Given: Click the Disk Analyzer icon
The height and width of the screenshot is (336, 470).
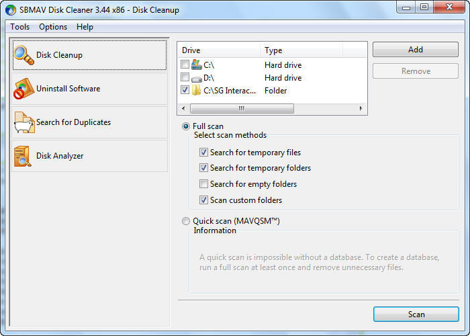Looking at the screenshot, I should (x=22, y=156).
